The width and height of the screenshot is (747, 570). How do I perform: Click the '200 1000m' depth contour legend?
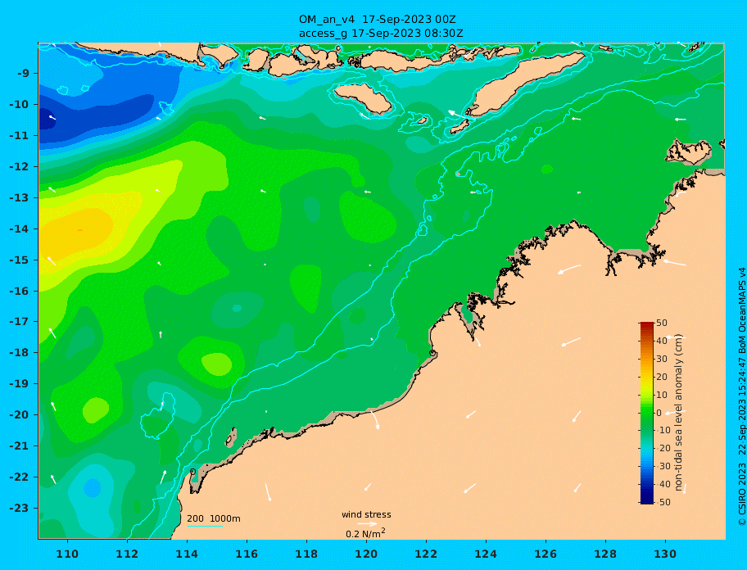(x=214, y=518)
